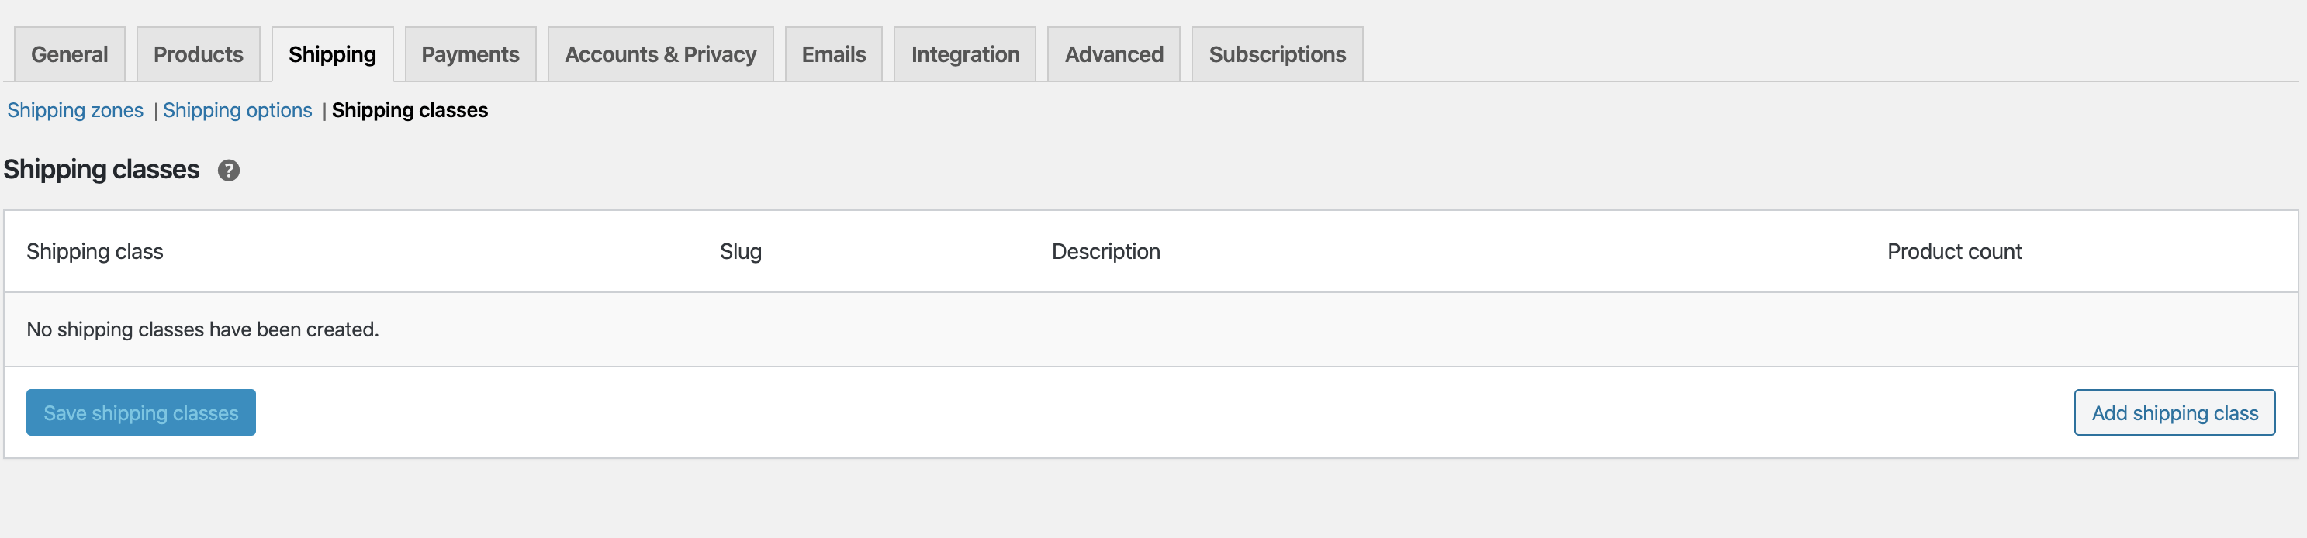
Task: Click the Description column header
Action: pos(1105,251)
